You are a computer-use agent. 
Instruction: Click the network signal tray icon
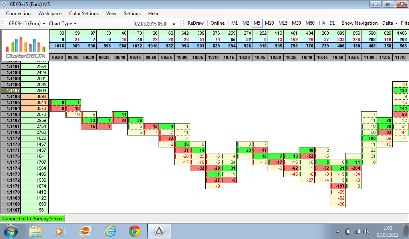(357, 231)
